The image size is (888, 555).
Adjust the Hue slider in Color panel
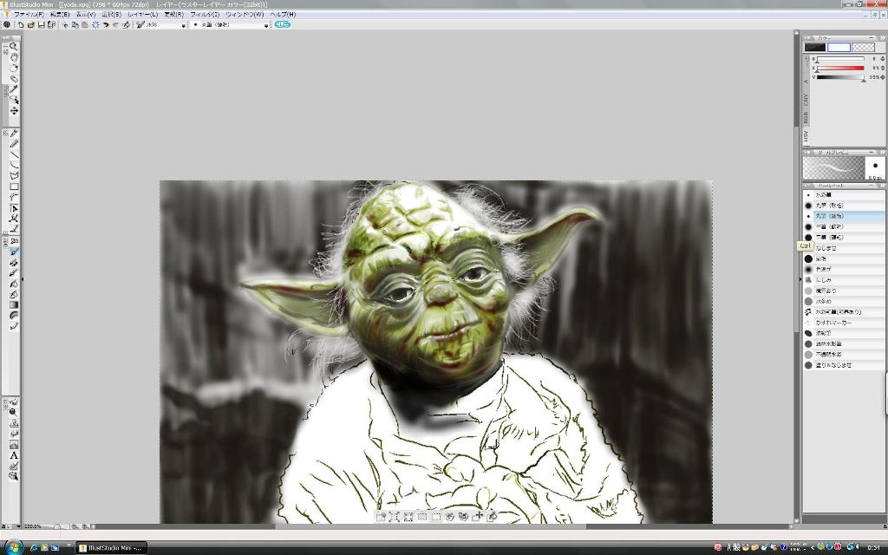point(839,58)
